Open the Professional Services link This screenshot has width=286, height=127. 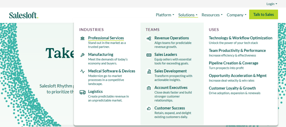point(106,38)
